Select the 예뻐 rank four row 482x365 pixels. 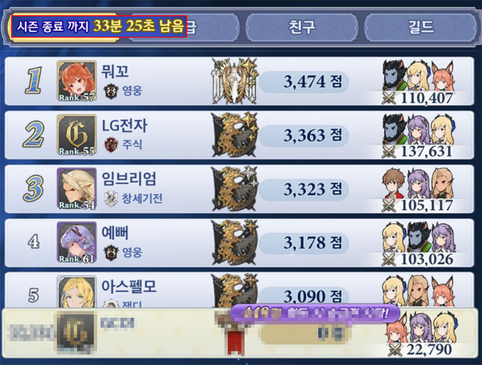(x=240, y=243)
